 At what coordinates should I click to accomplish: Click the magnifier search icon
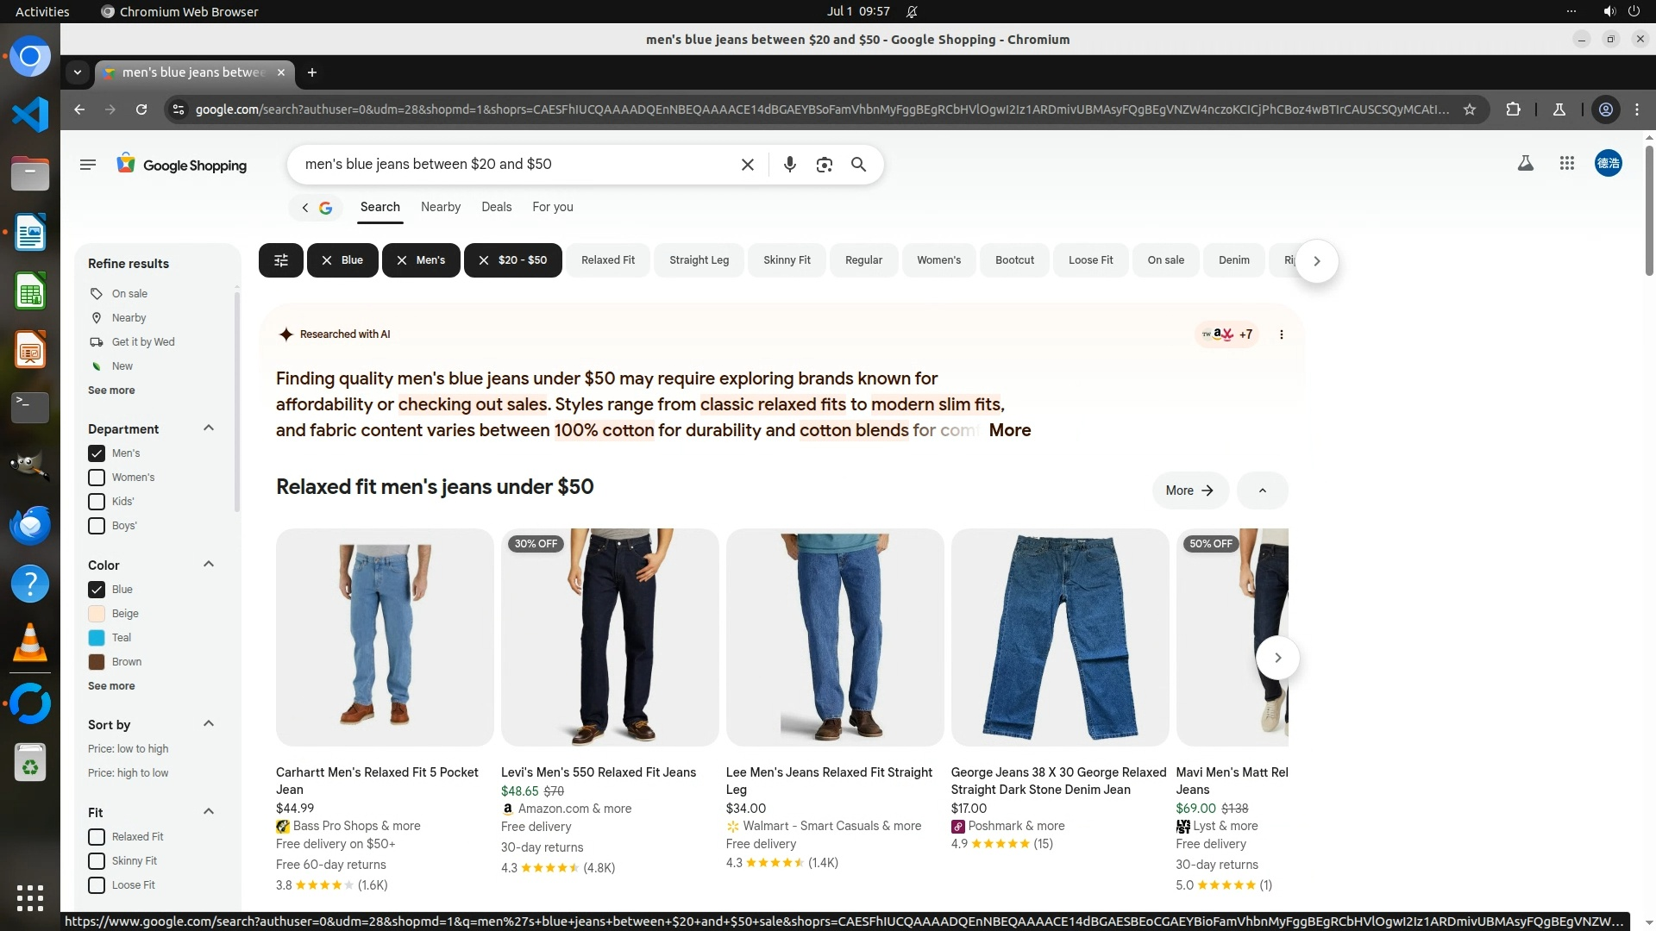(x=858, y=164)
